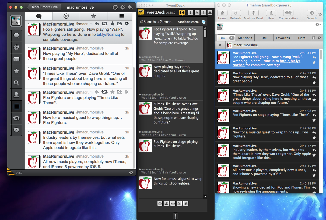This screenshot has height=220, width=326.
Task: Open Favorites star in left sidebar
Action: point(16,71)
